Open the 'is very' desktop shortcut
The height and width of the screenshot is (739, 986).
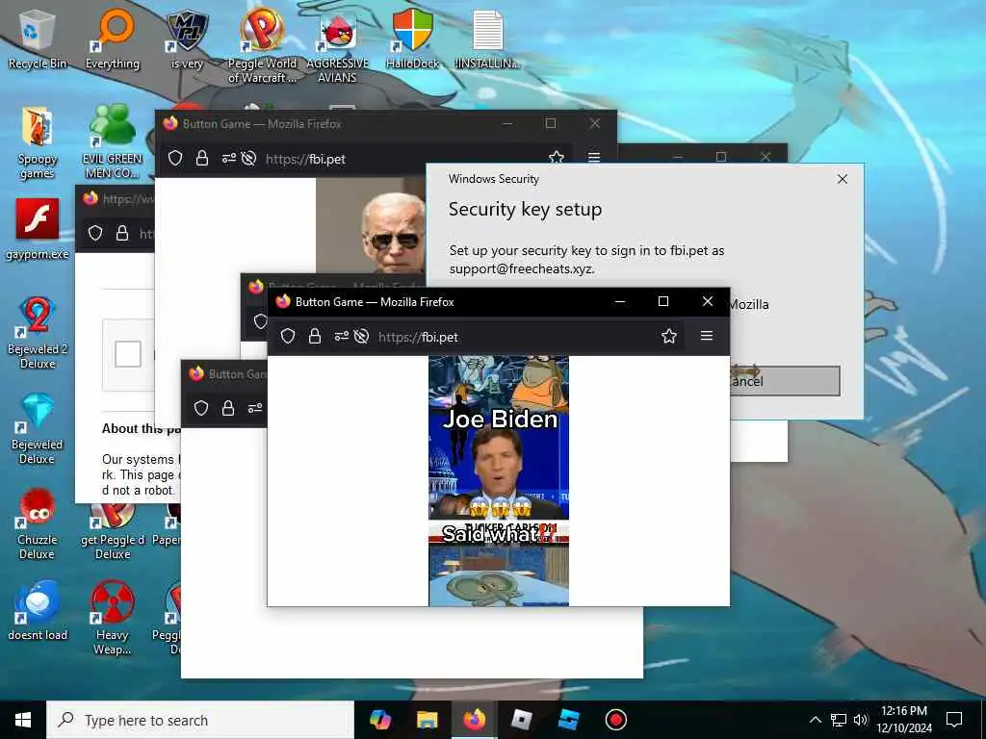[x=187, y=38]
